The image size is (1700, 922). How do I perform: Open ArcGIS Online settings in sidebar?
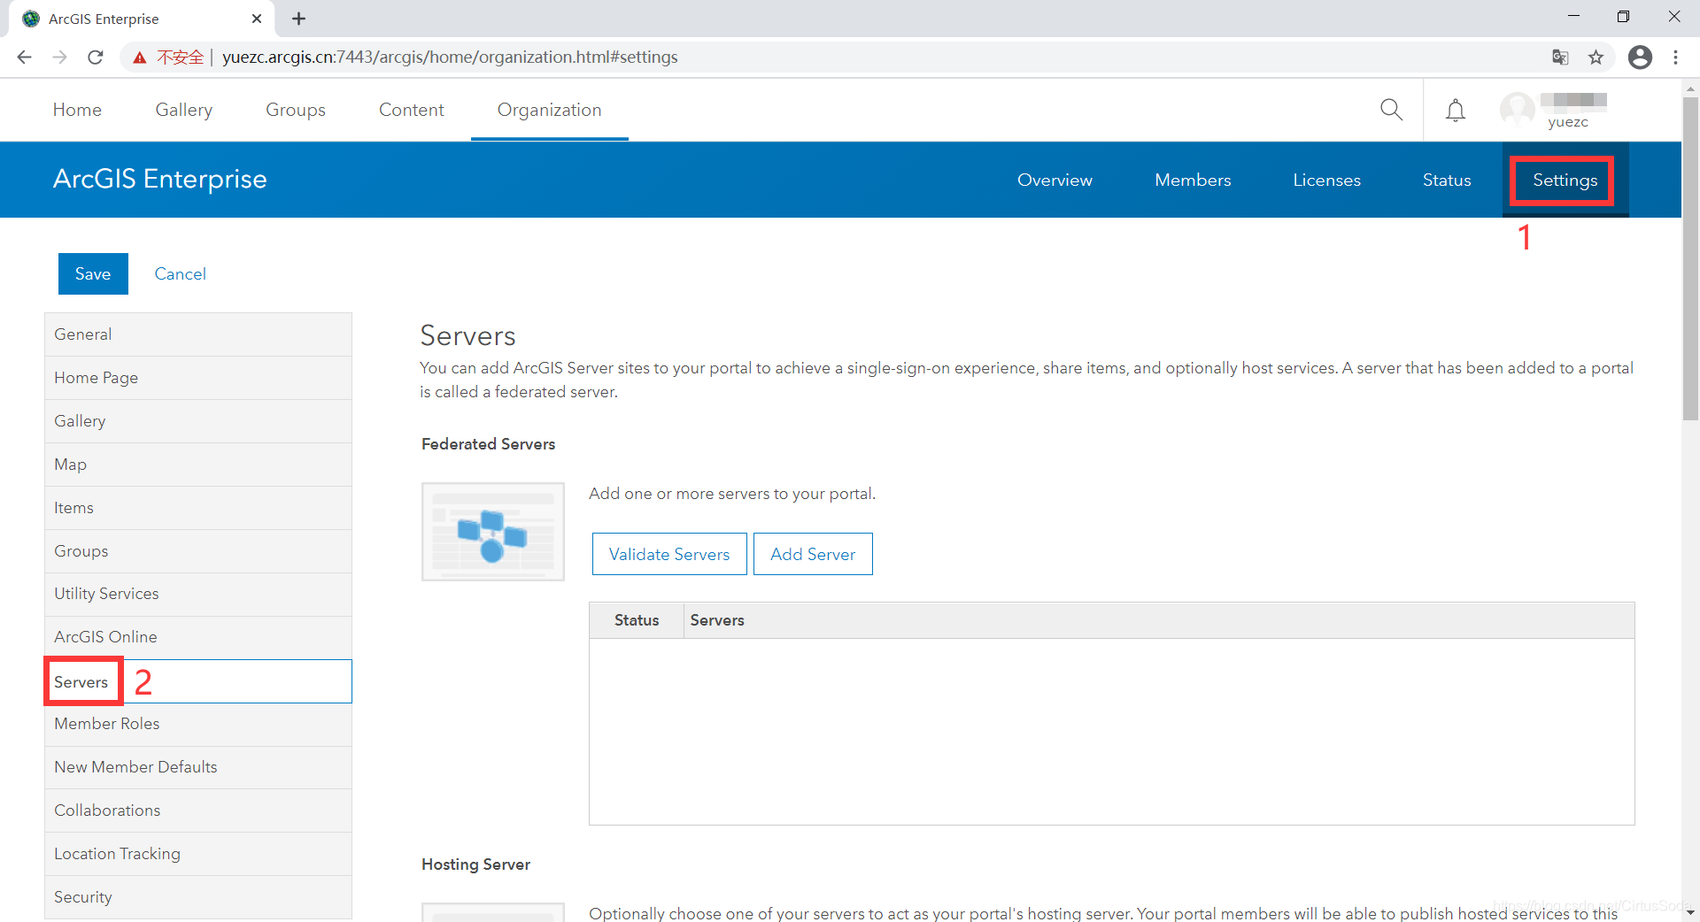(x=198, y=637)
